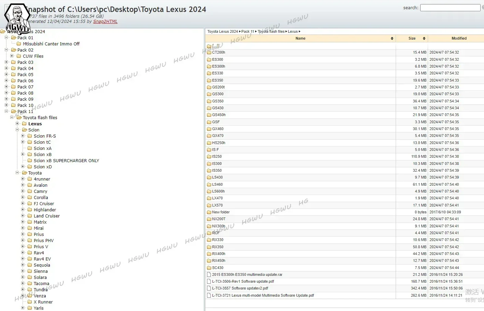Expand the Camry folder node
The width and height of the screenshot is (484, 311).
tap(23, 191)
